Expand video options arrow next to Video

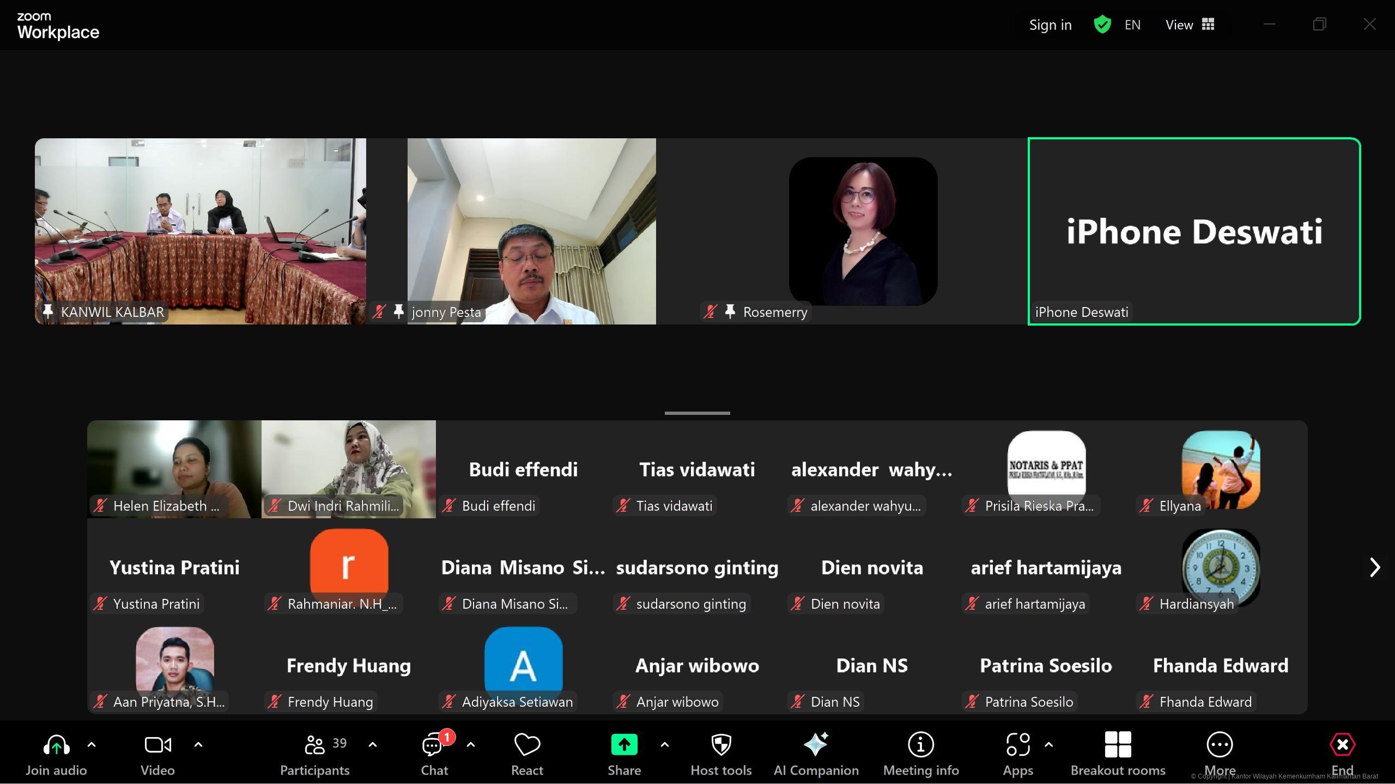coord(198,744)
